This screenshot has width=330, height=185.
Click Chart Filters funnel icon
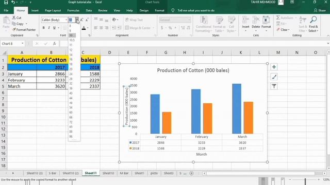274,86
